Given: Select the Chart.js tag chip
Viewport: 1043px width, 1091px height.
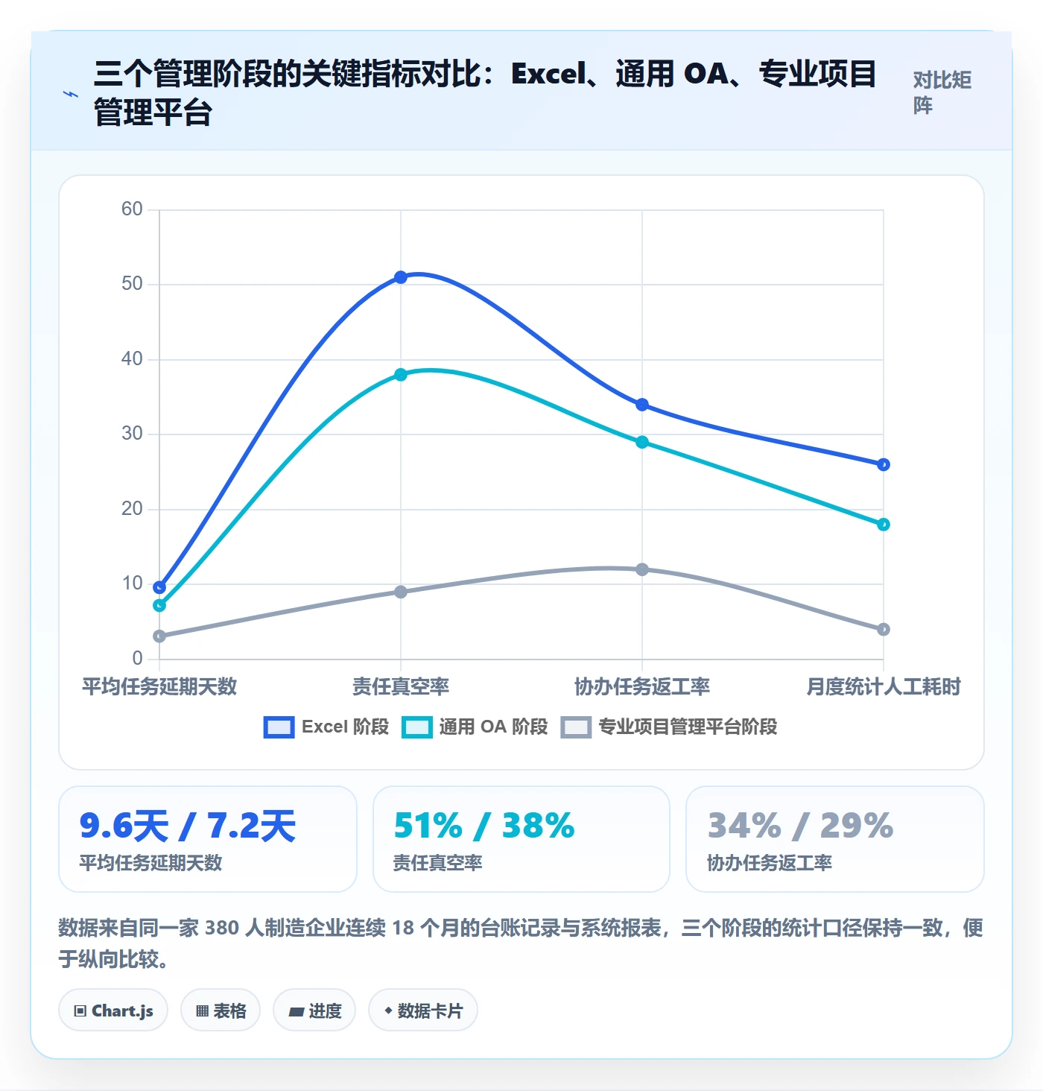Looking at the screenshot, I should click(x=113, y=1011).
